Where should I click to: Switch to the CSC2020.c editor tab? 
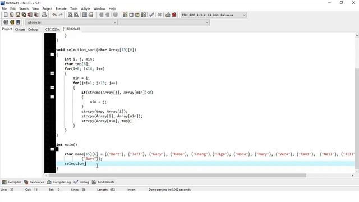tap(52, 30)
